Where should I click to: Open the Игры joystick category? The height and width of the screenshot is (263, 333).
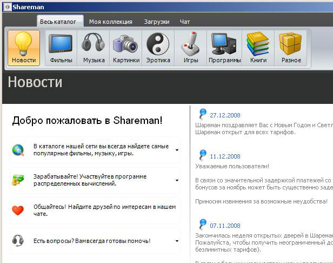[191, 48]
